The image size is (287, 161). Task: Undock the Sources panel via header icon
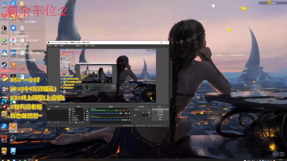click(89, 106)
